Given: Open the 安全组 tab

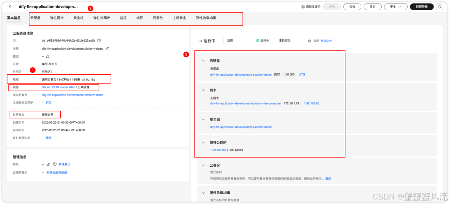Looking at the screenshot, I should [x=78, y=18].
